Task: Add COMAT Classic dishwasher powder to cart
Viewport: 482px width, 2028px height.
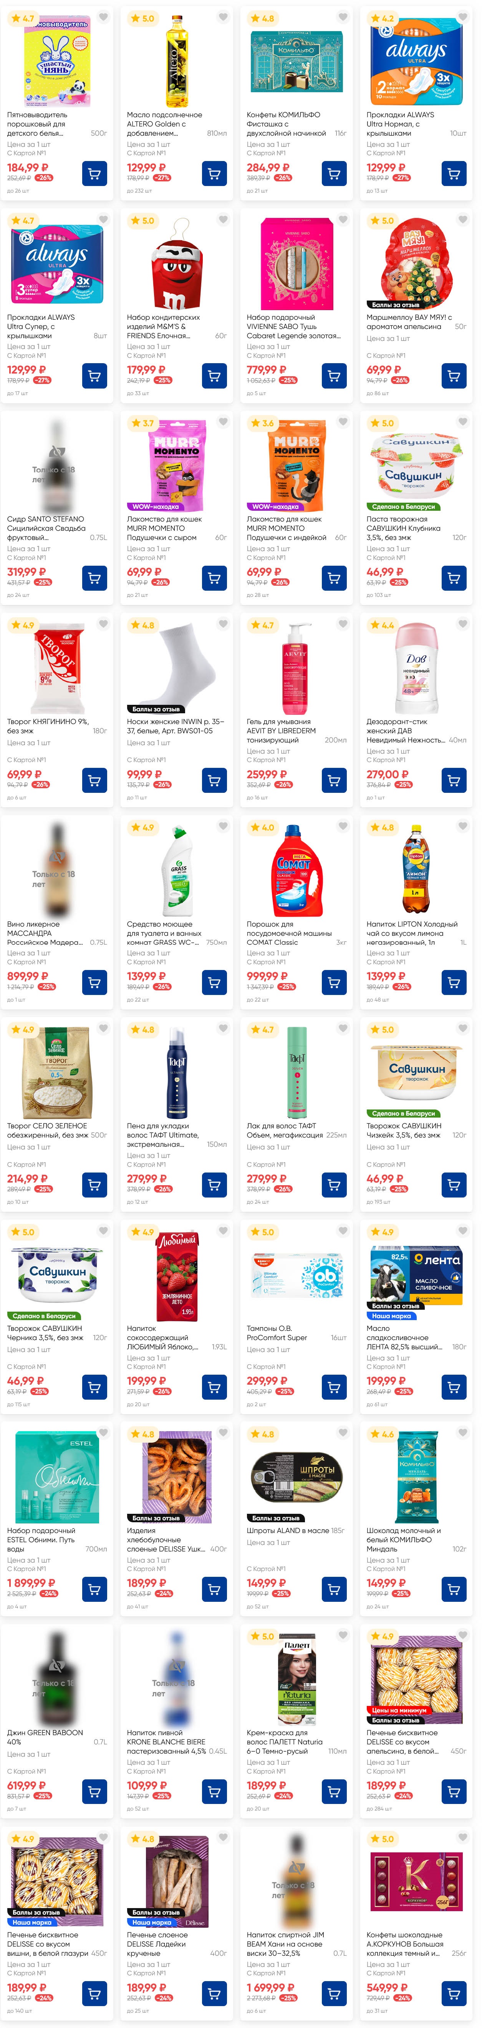Action: point(334,982)
